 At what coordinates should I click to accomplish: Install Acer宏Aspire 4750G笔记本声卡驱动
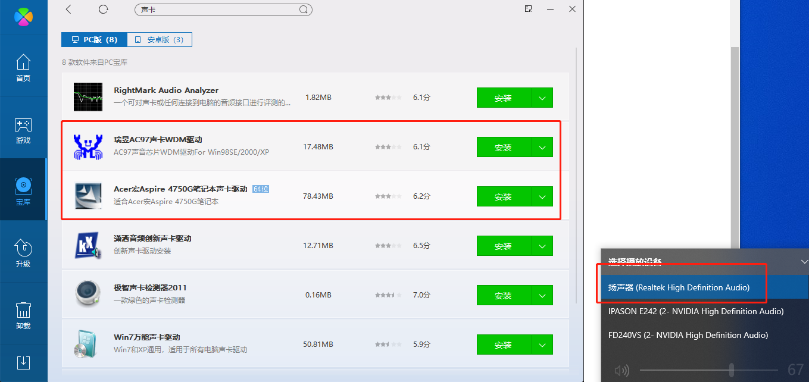coord(504,196)
